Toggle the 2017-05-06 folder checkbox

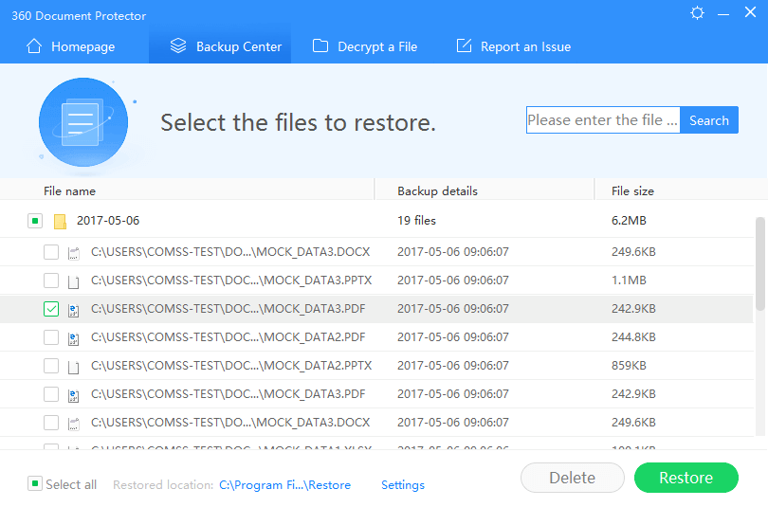point(35,222)
